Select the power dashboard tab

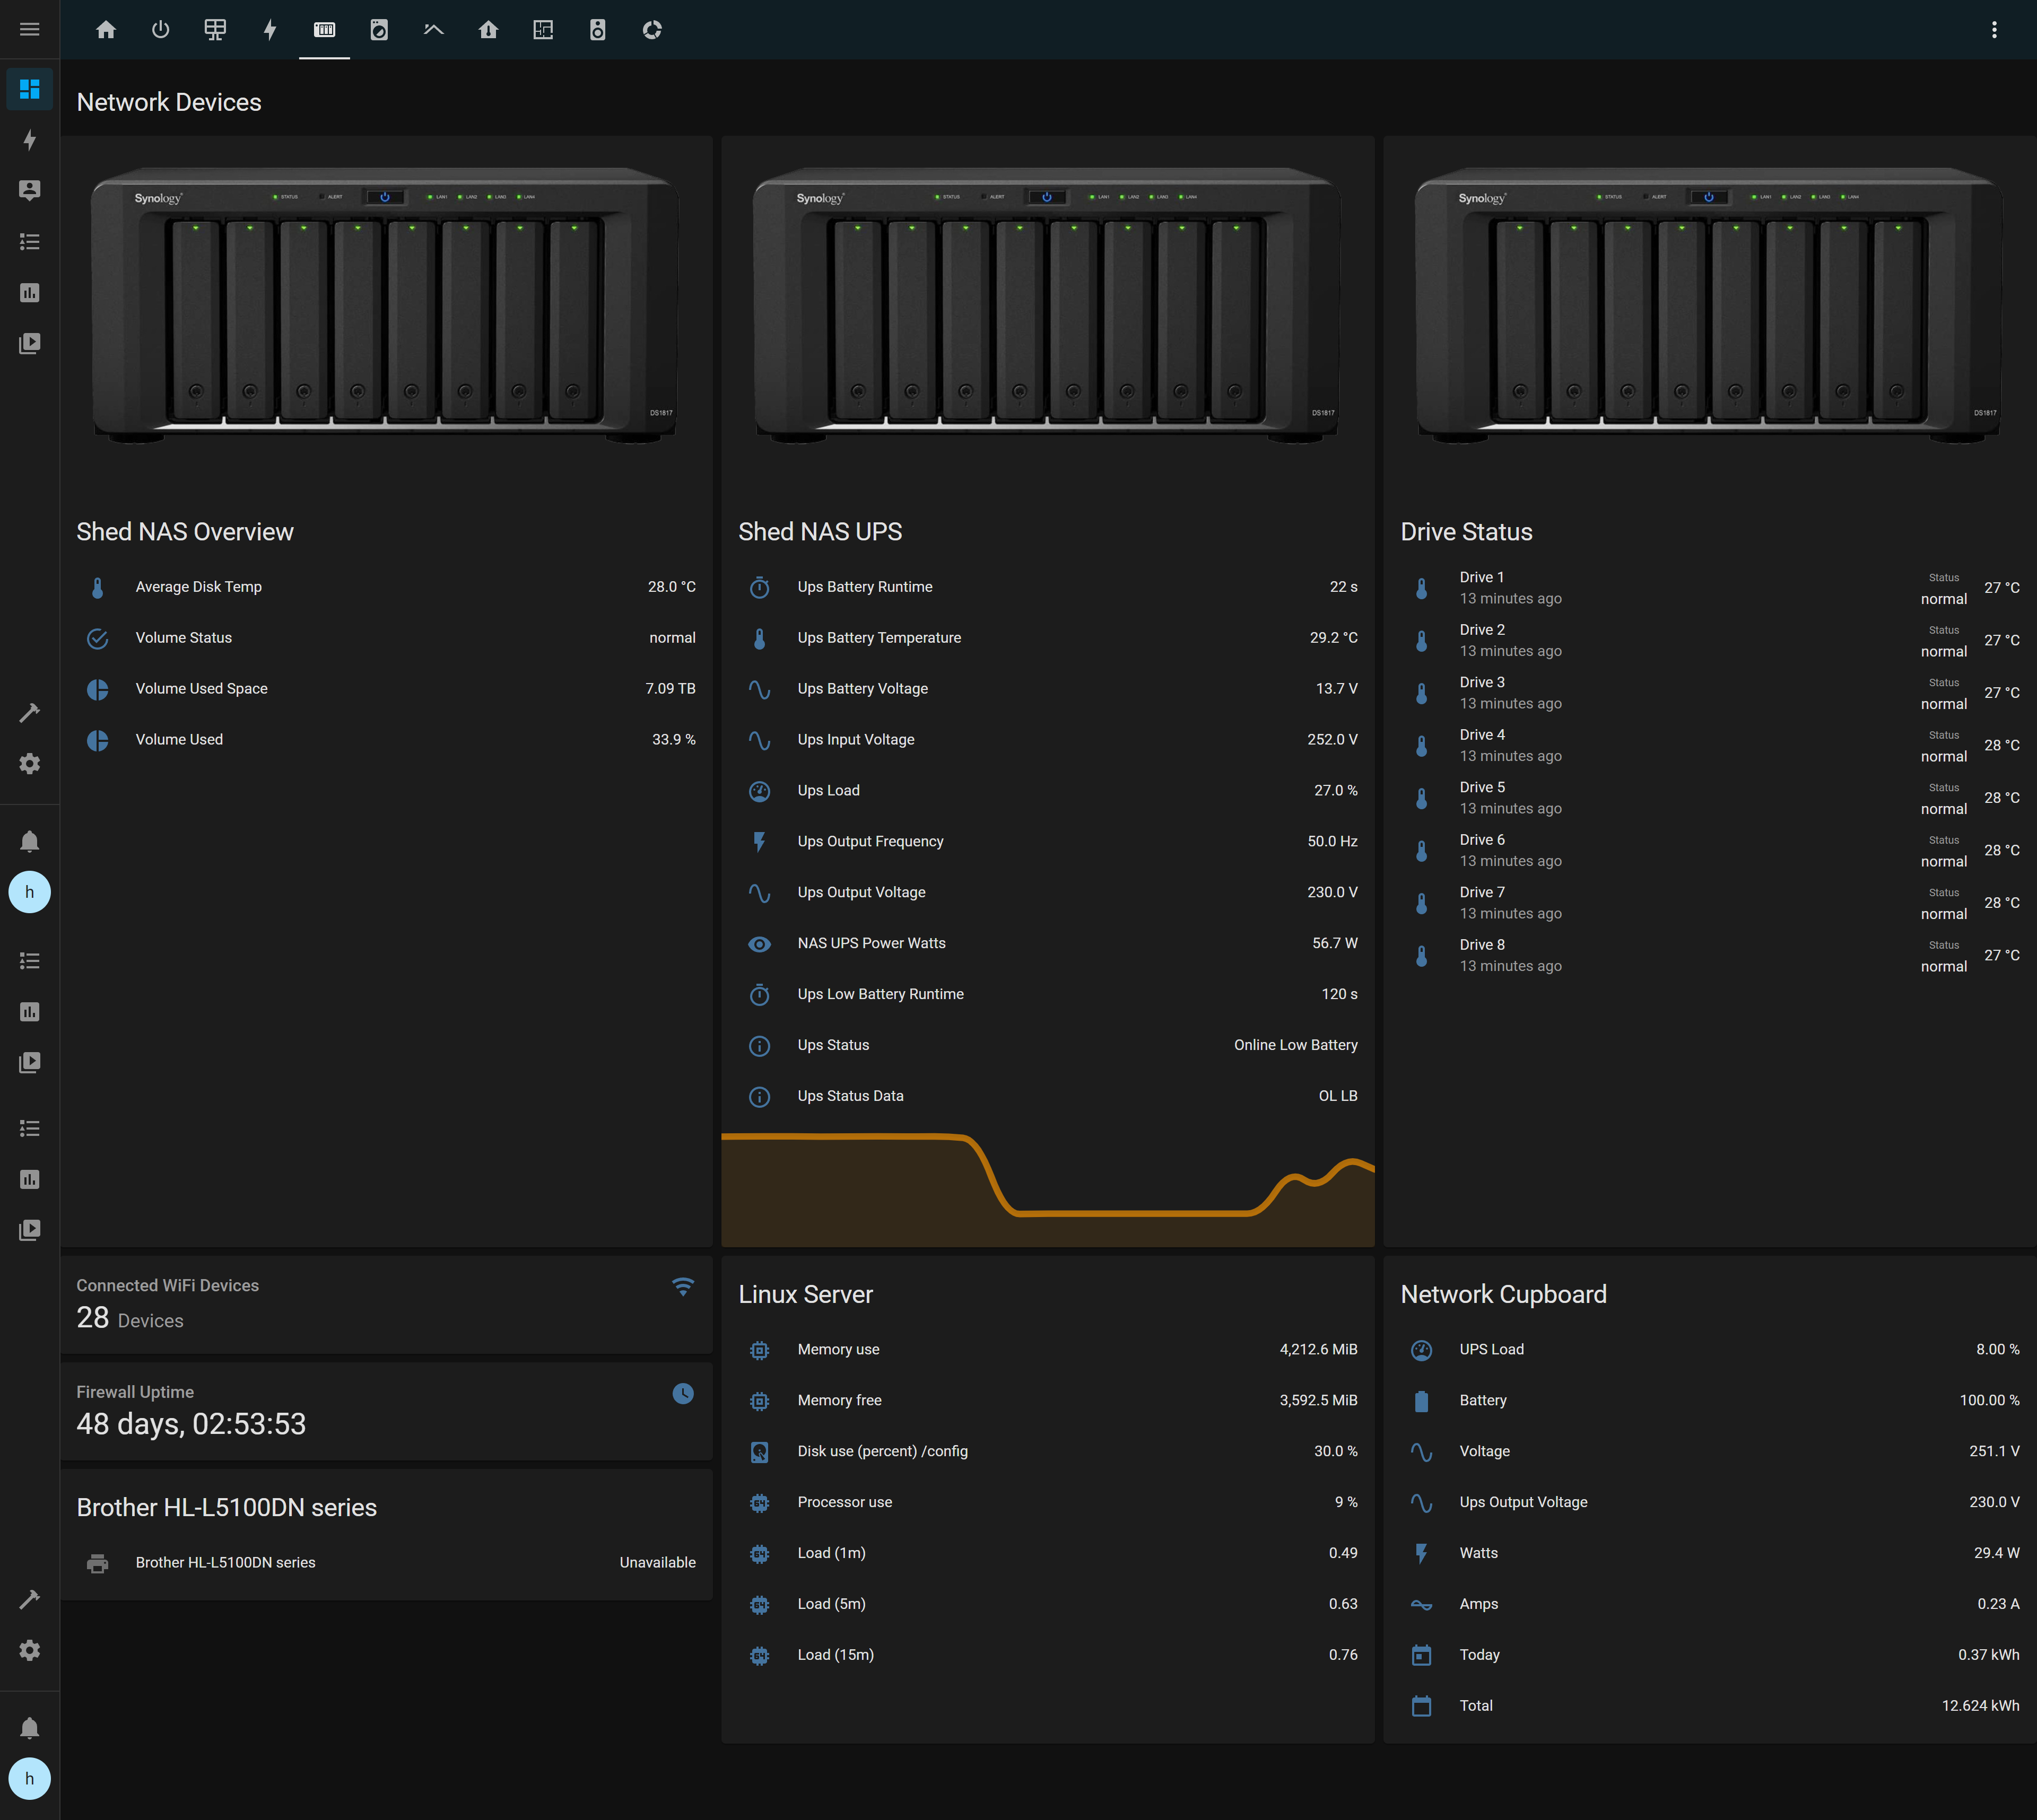(x=160, y=29)
